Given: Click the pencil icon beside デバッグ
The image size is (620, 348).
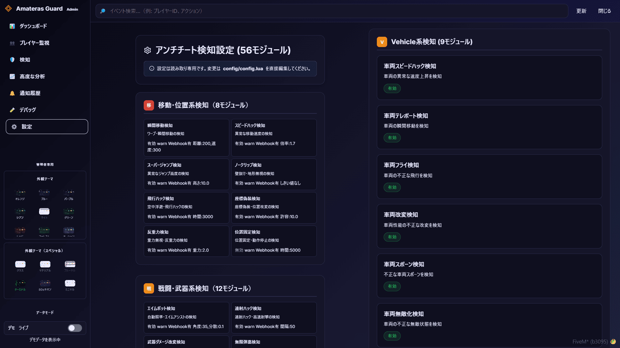Looking at the screenshot, I should point(12,110).
